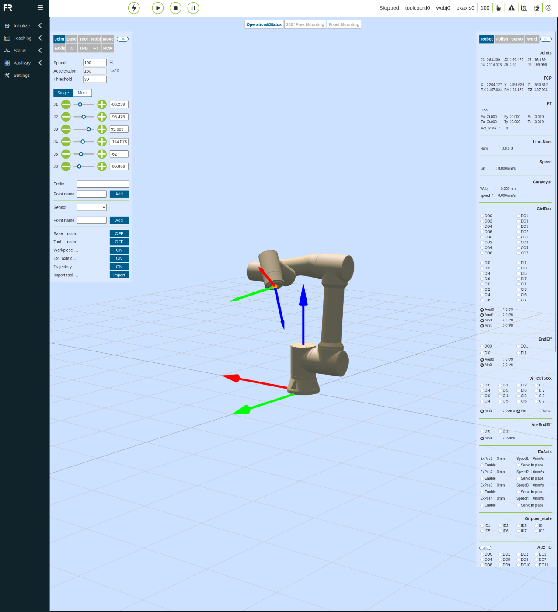Viewport: 558px width, 612px height.
Task: Toggle Base coord. OFF switch
Action: tap(119, 233)
